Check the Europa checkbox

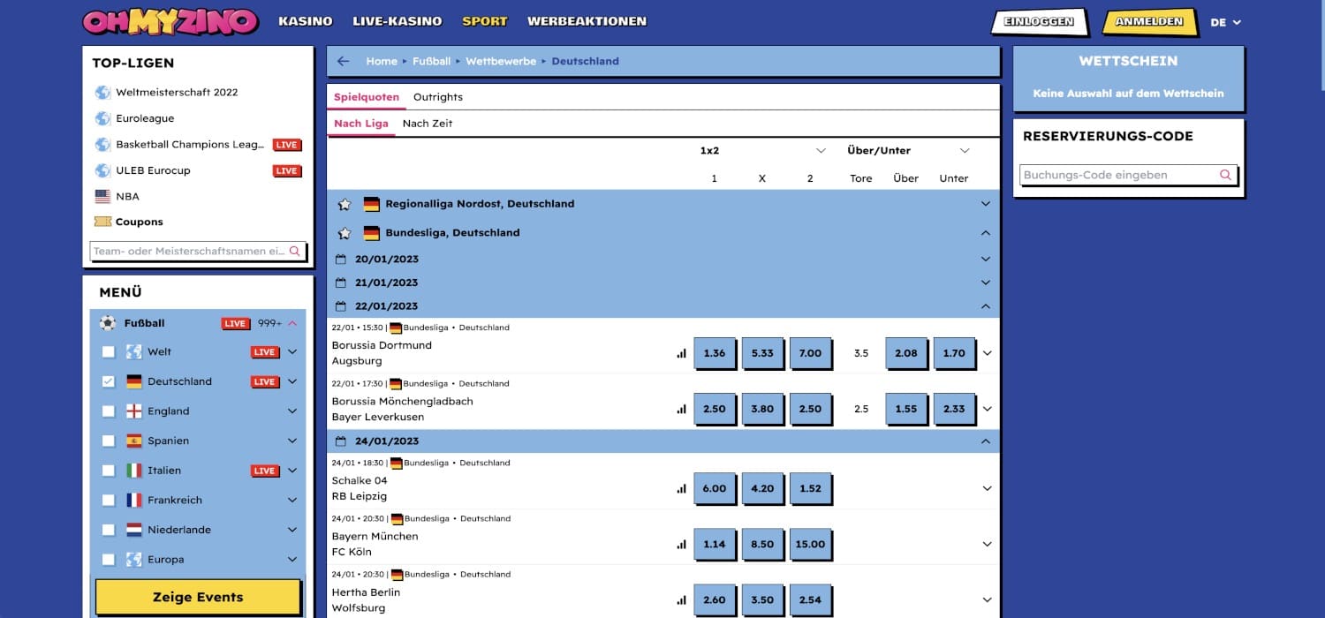(x=108, y=559)
